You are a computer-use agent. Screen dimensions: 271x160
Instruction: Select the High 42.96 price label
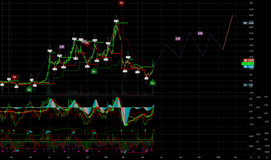click(248, 23)
